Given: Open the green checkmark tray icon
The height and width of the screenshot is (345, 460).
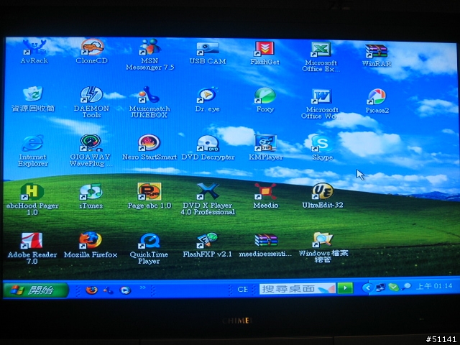Looking at the screenshot, I should pyautogui.click(x=393, y=287).
